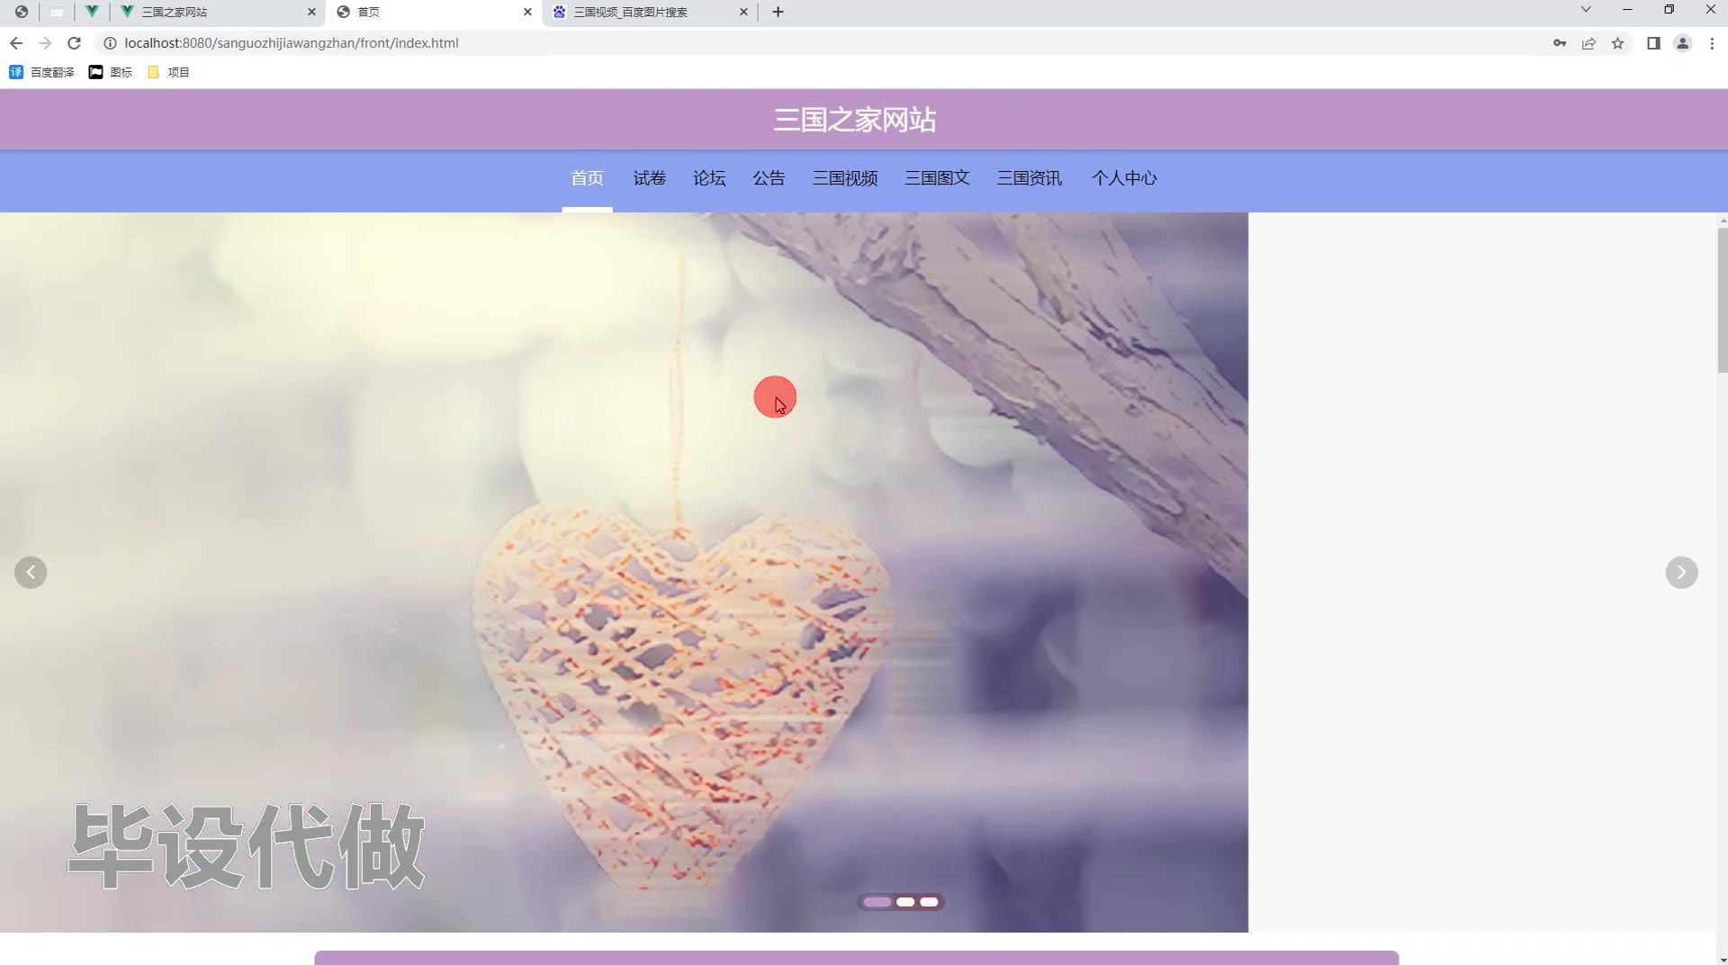
Task: Open 三国视频 in the navigation menu
Action: (x=844, y=178)
